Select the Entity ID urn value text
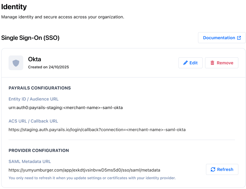246x189 pixels. point(65,108)
